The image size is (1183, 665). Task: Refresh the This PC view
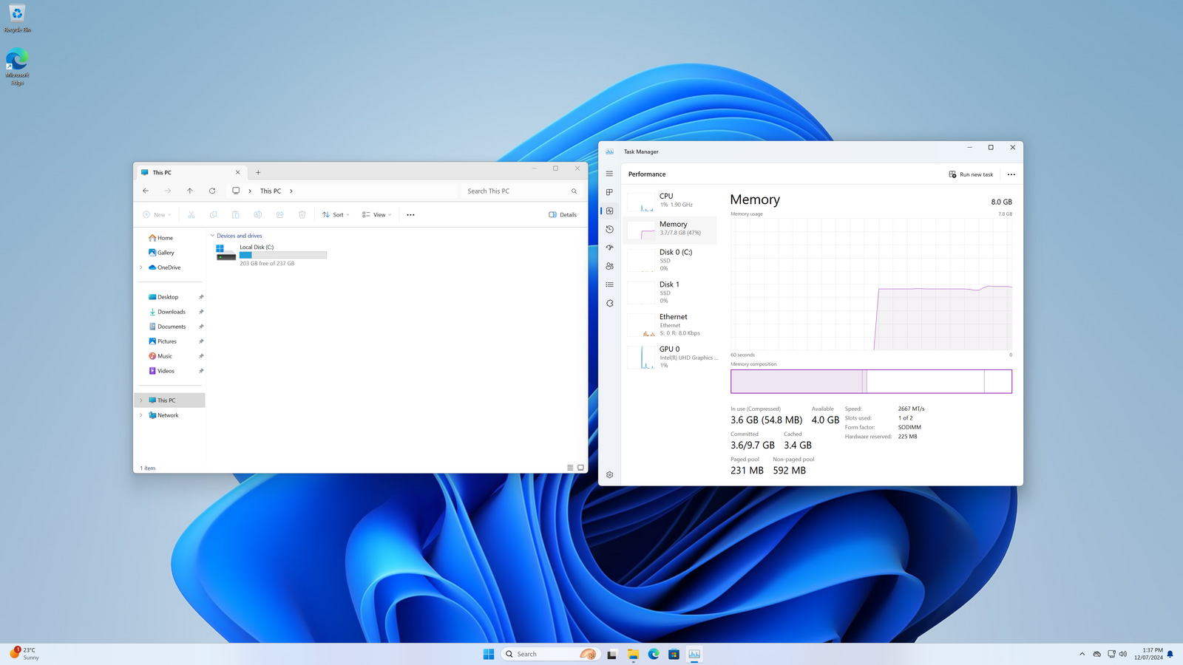tap(212, 191)
